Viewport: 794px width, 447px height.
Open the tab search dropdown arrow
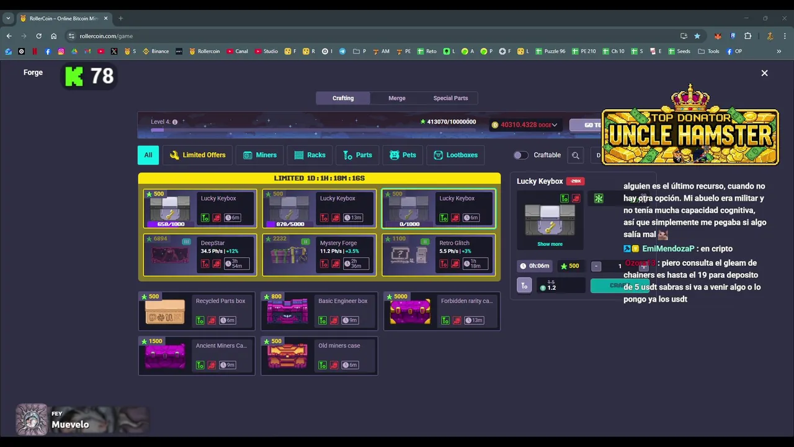8,18
